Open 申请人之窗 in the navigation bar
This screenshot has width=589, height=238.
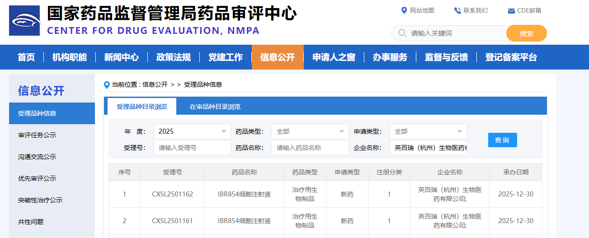(x=334, y=57)
